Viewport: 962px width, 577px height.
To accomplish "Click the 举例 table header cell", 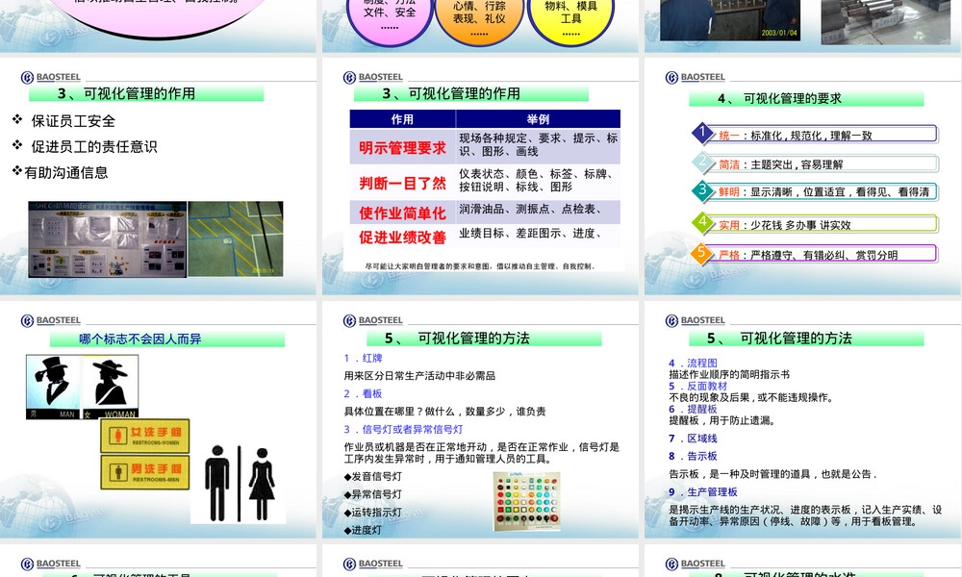I will pos(538,119).
